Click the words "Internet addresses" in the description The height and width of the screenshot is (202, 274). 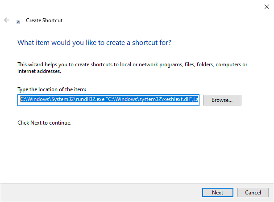tap(39, 71)
